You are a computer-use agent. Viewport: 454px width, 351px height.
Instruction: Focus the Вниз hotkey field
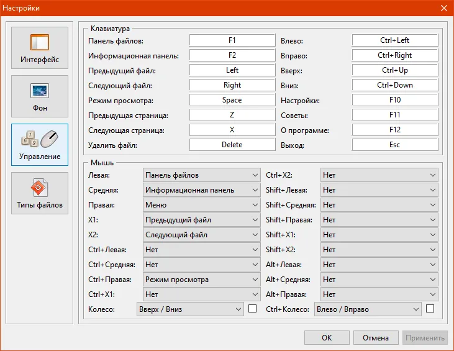[395, 85]
